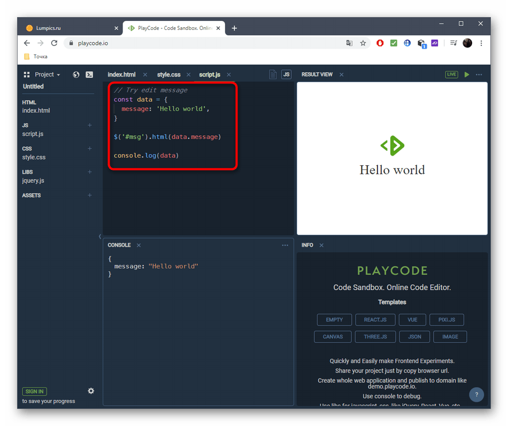Click the document icon beside JS badge
Image resolution: width=508 pixels, height=426 pixels.
coord(273,75)
